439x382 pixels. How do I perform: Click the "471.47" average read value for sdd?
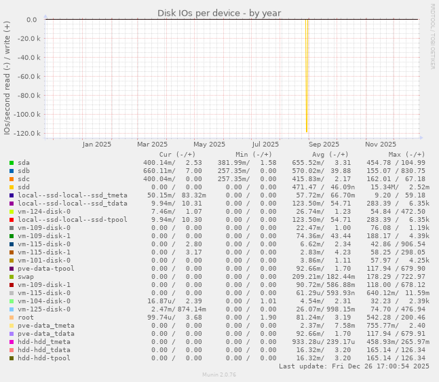point(306,187)
